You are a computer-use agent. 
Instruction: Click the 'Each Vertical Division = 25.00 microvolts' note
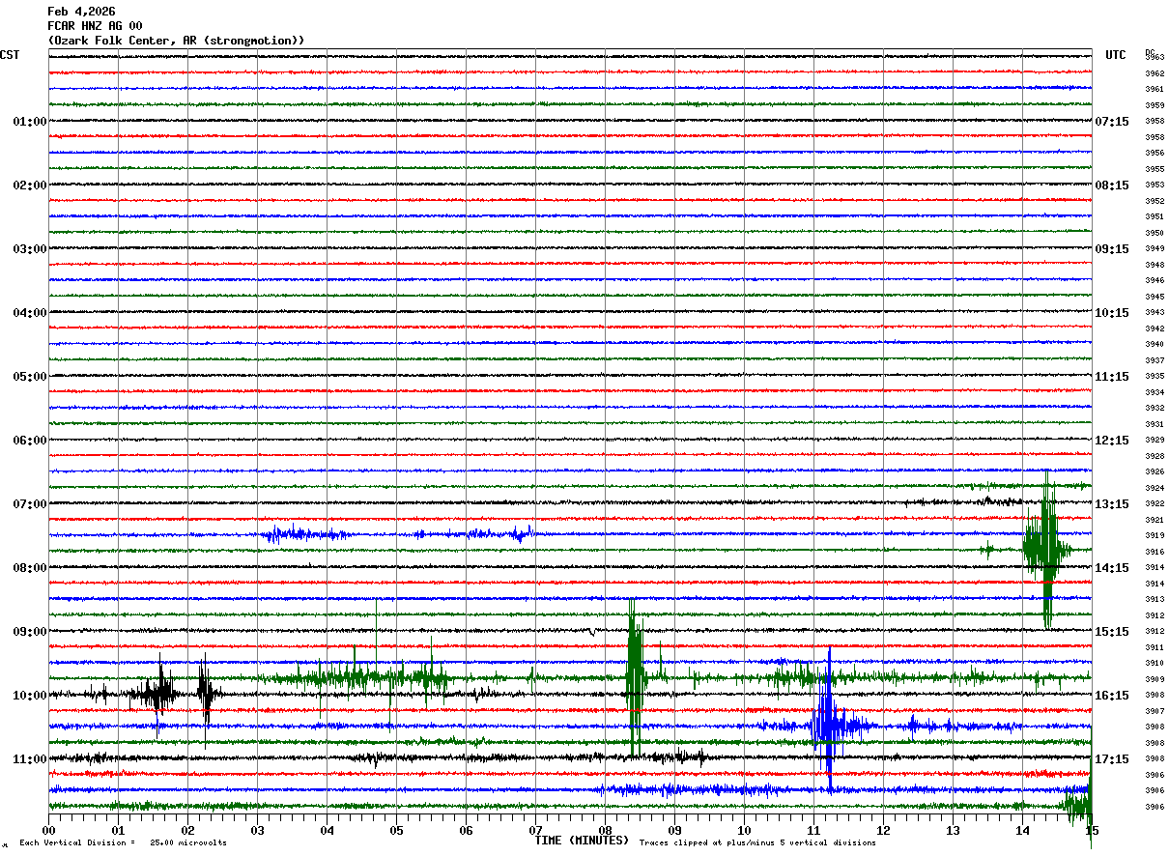(x=123, y=843)
